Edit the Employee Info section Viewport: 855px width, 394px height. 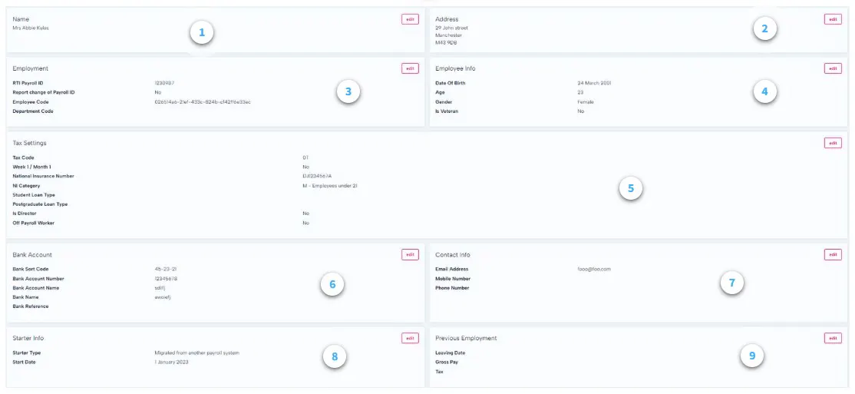pos(833,68)
